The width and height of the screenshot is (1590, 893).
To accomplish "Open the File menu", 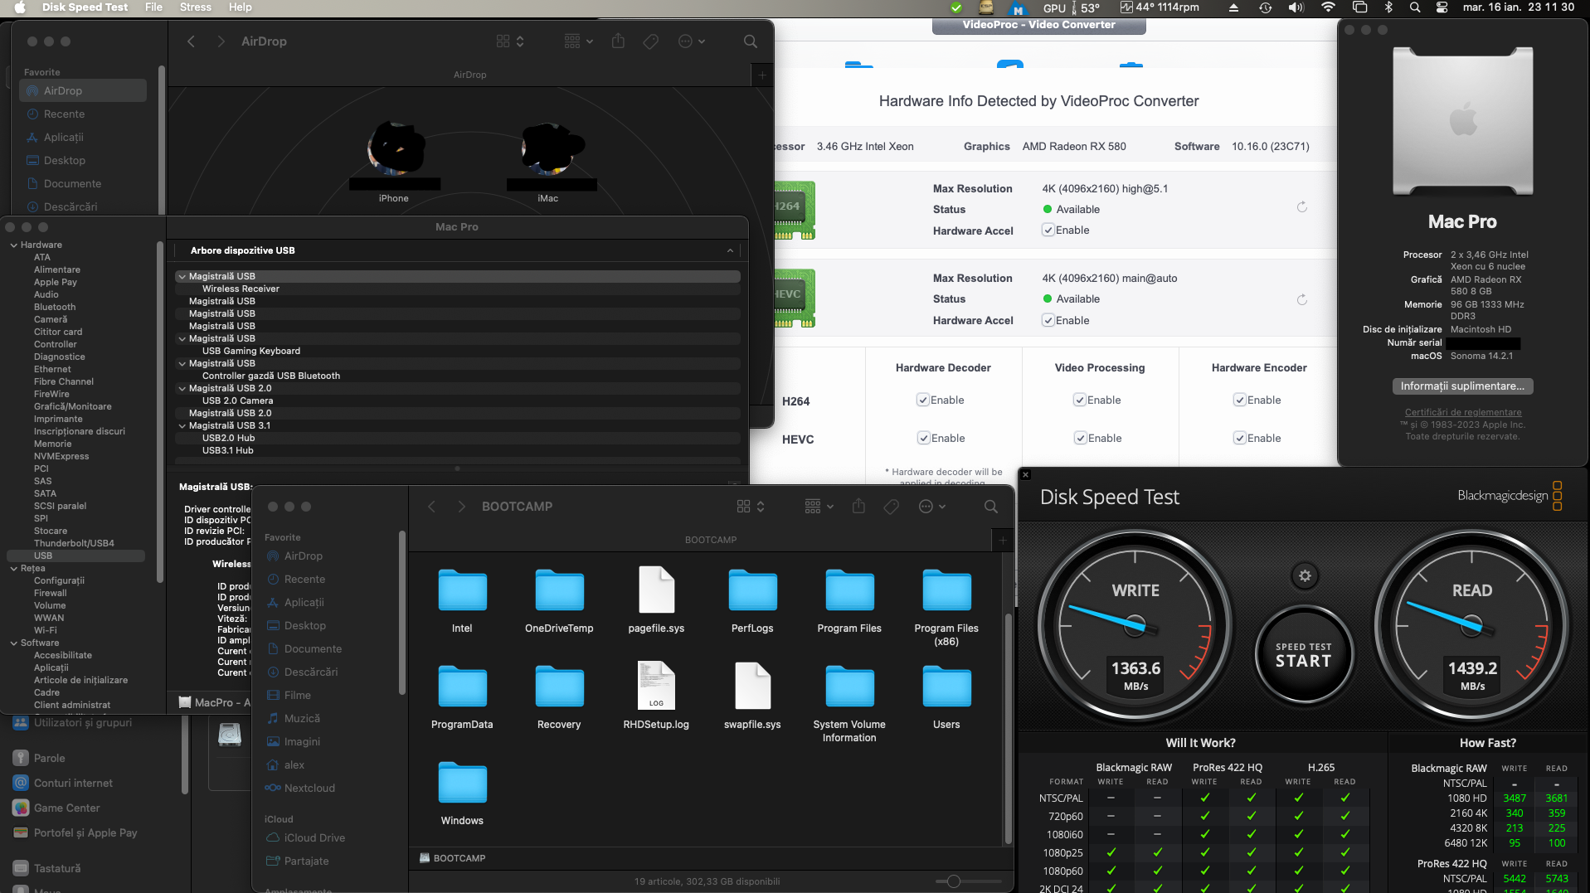I will point(153,7).
